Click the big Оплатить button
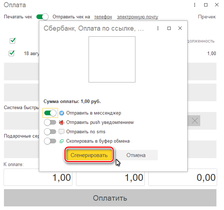This screenshot has height=210, width=224. point(110,198)
